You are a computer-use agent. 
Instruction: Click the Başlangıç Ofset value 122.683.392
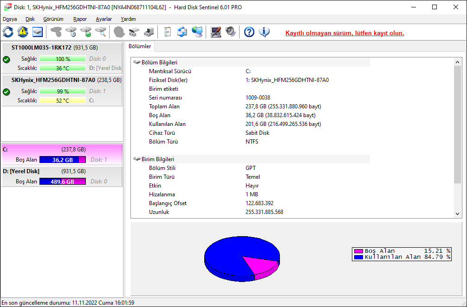coord(259,203)
